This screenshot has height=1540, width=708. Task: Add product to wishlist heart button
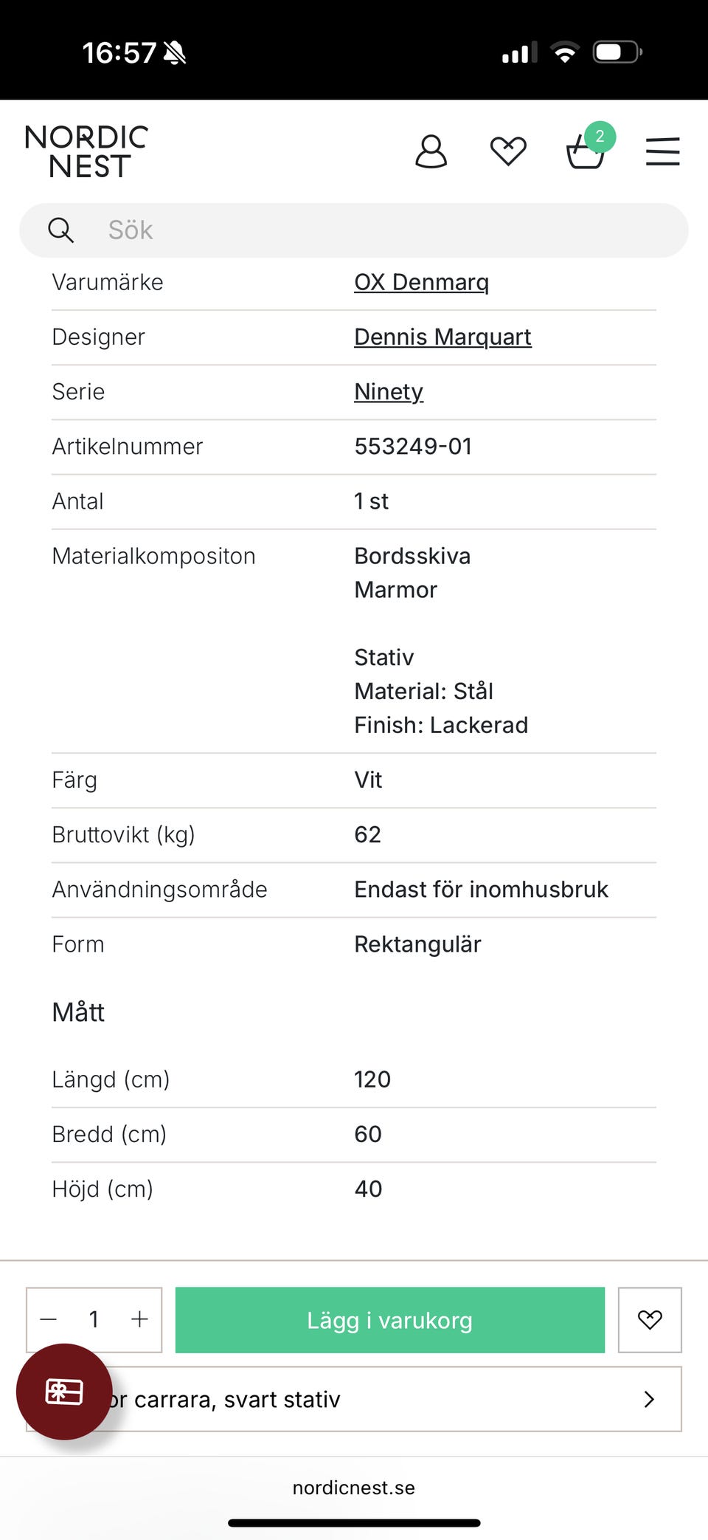click(x=649, y=1320)
